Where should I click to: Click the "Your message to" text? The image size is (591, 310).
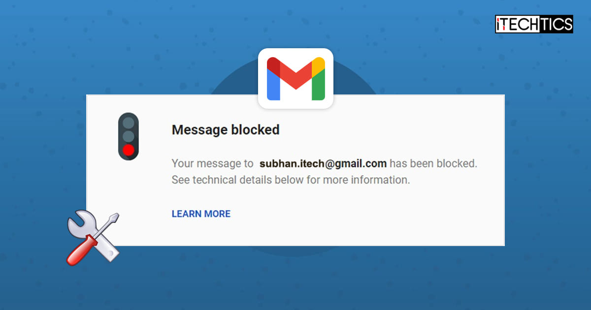(213, 164)
